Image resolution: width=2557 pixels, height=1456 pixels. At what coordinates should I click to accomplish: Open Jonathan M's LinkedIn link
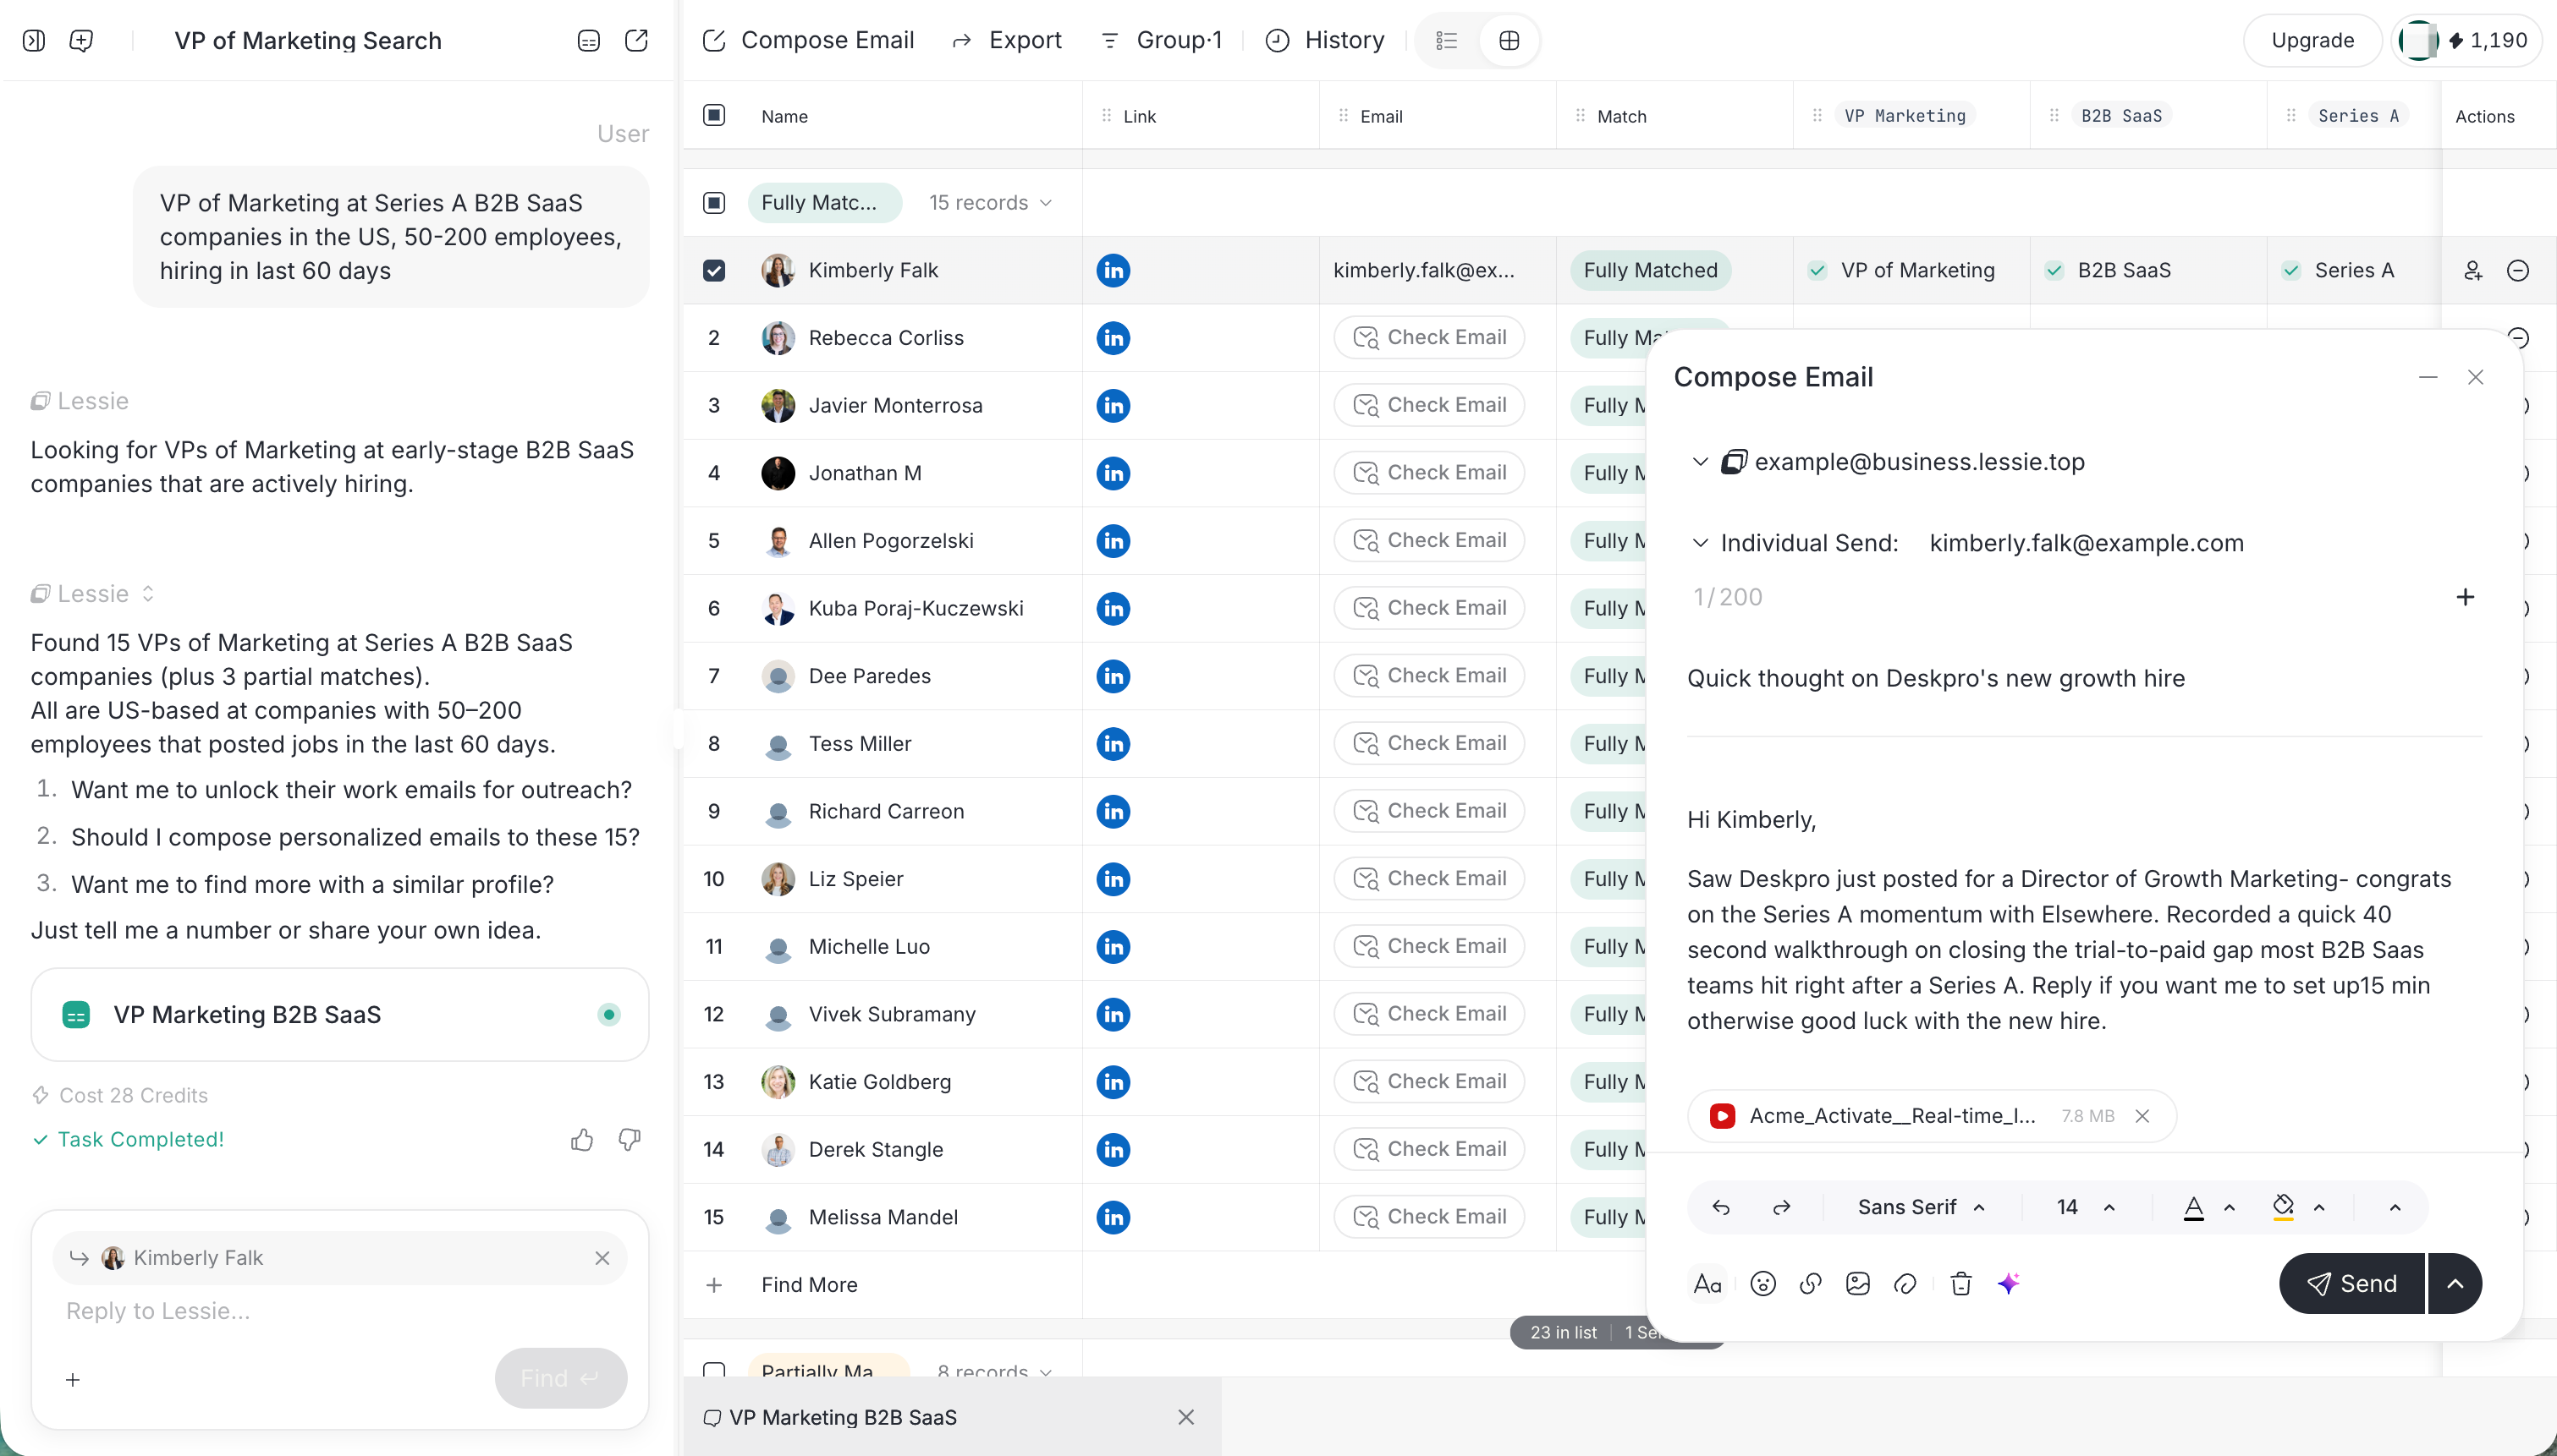[1113, 473]
